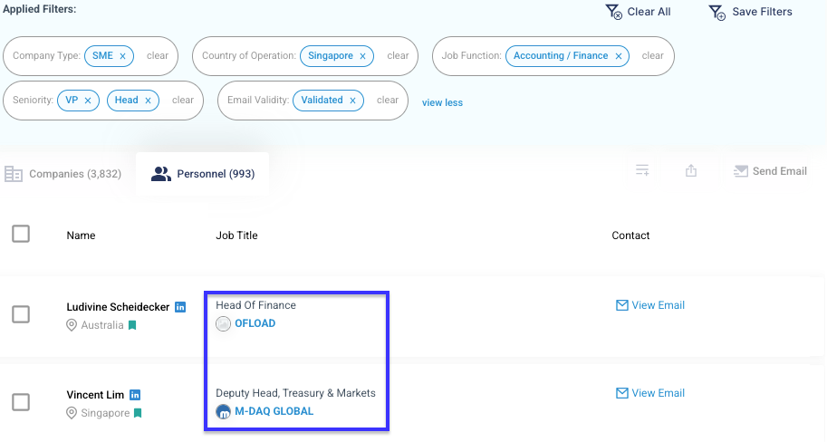The image size is (827, 442).
Task: Remove the VP seniority chip
Action: click(88, 101)
